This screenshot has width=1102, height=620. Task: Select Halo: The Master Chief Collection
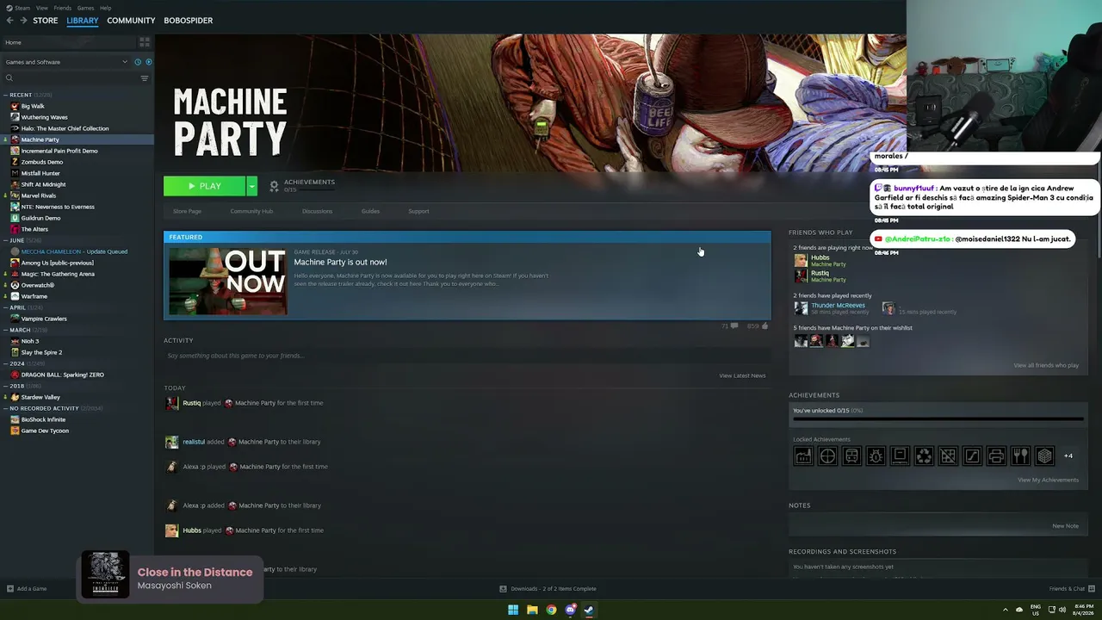point(65,128)
